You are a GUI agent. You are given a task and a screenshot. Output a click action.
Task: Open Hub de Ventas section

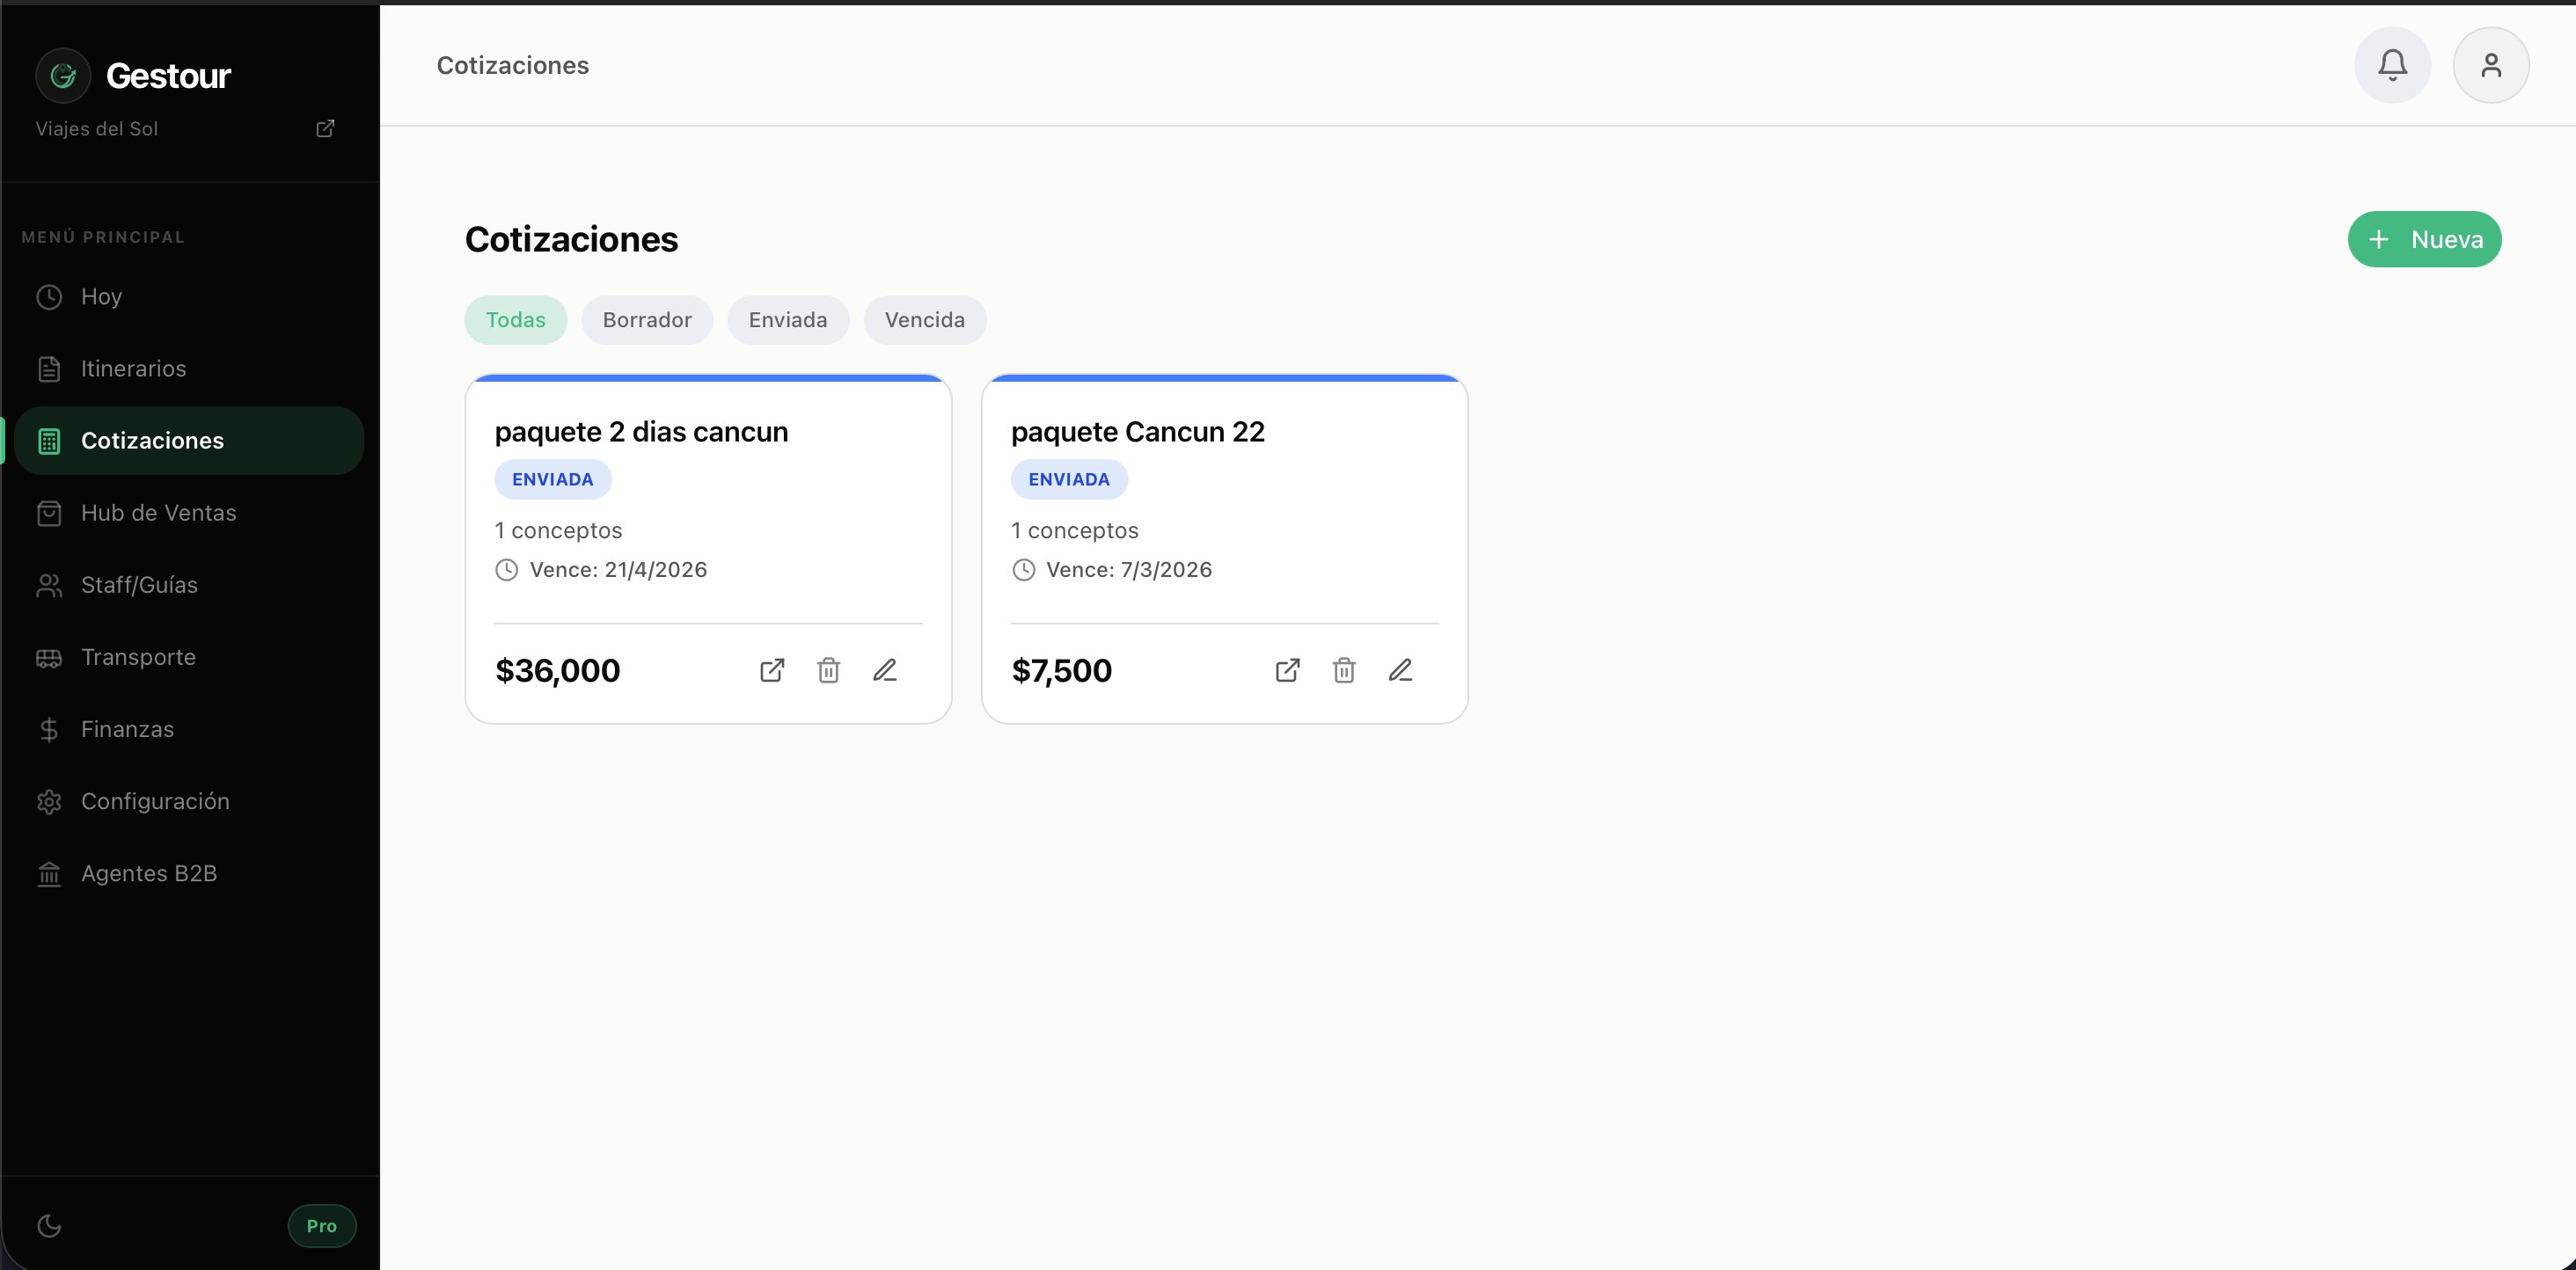point(158,512)
